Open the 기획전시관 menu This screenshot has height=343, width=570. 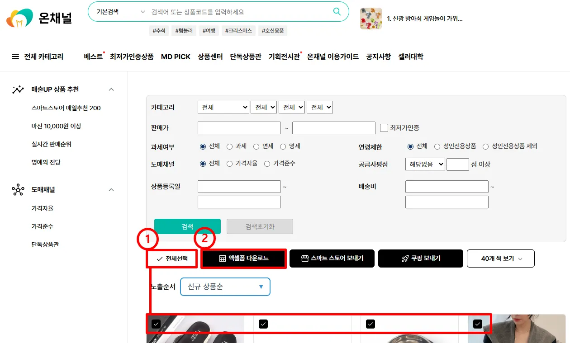(284, 56)
